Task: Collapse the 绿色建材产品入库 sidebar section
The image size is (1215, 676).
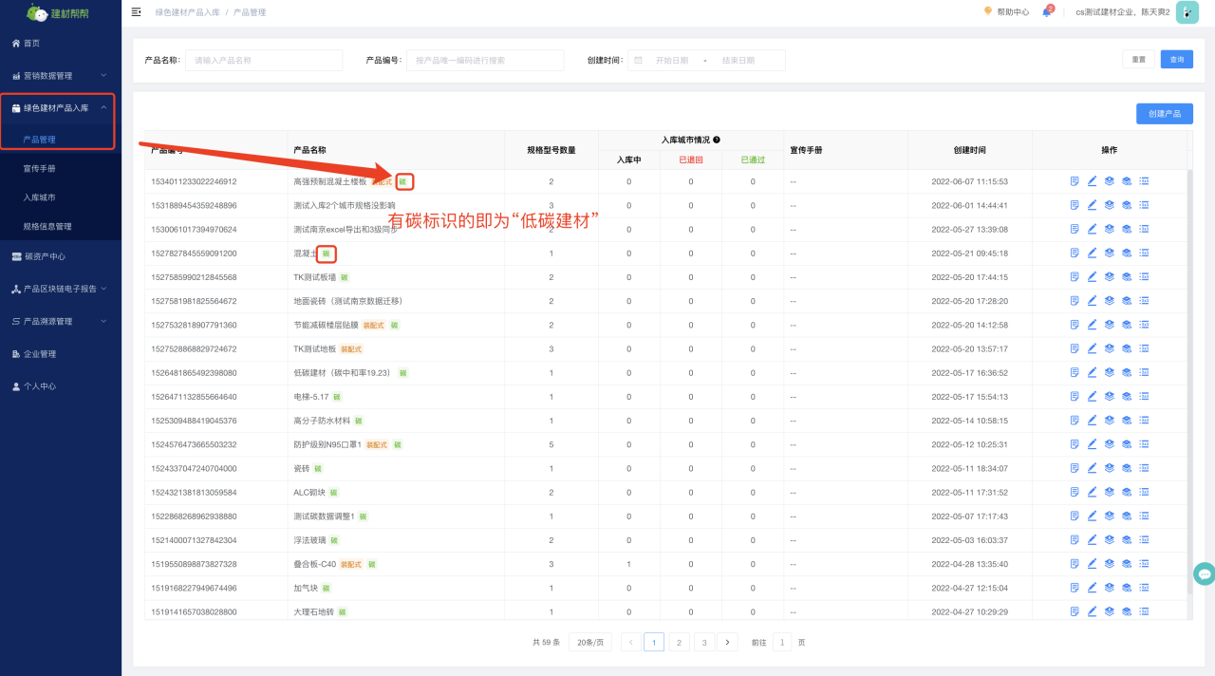Action: pyautogui.click(x=61, y=108)
